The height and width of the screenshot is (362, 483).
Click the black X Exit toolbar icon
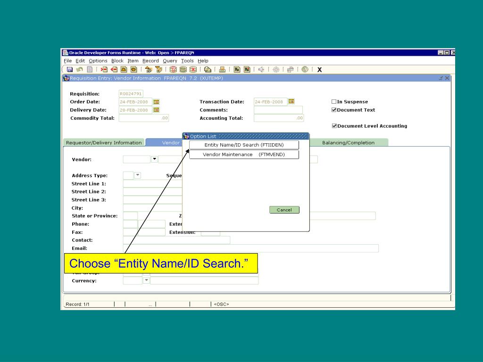coord(319,70)
